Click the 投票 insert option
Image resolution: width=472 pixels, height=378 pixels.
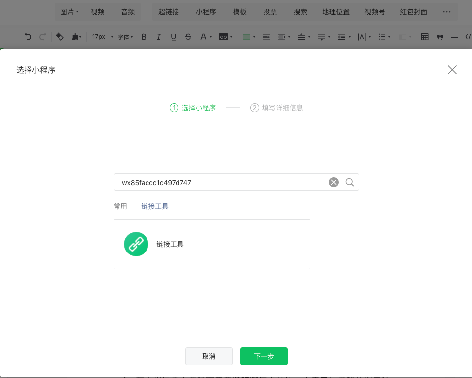click(x=270, y=12)
